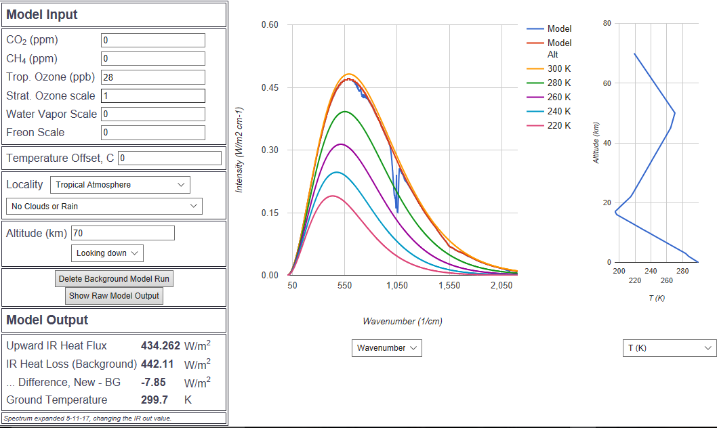Click the CO₂ (ppm) input field
This screenshot has height=428, width=717.
pyautogui.click(x=152, y=41)
